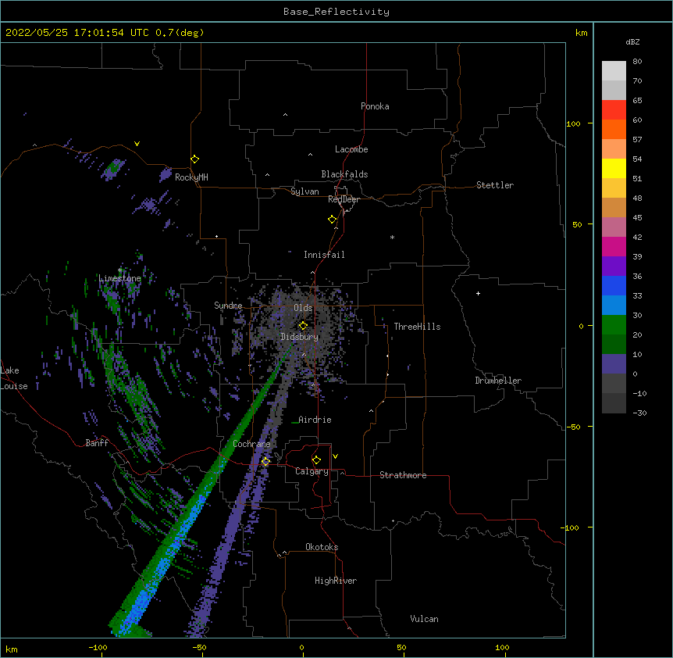Screen dimensions: 673x658
Task: Pick the orange swatch between 60 and 57
Action: pyautogui.click(x=614, y=129)
